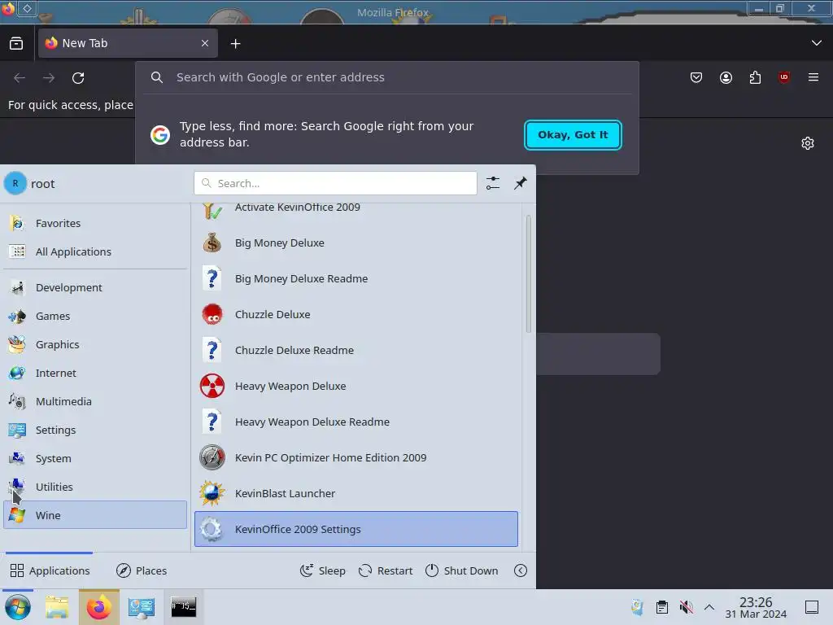833x625 pixels.
Task: Click launcher list scrollbar
Action: coord(529,273)
